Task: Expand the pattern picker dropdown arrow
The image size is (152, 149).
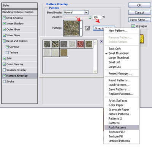Action: [x=81, y=28]
